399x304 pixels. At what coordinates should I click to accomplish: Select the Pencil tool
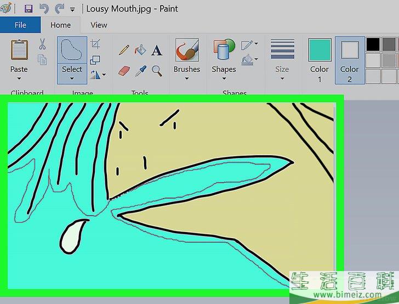(124, 50)
